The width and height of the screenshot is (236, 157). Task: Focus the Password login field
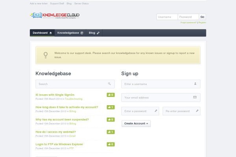[188, 17]
